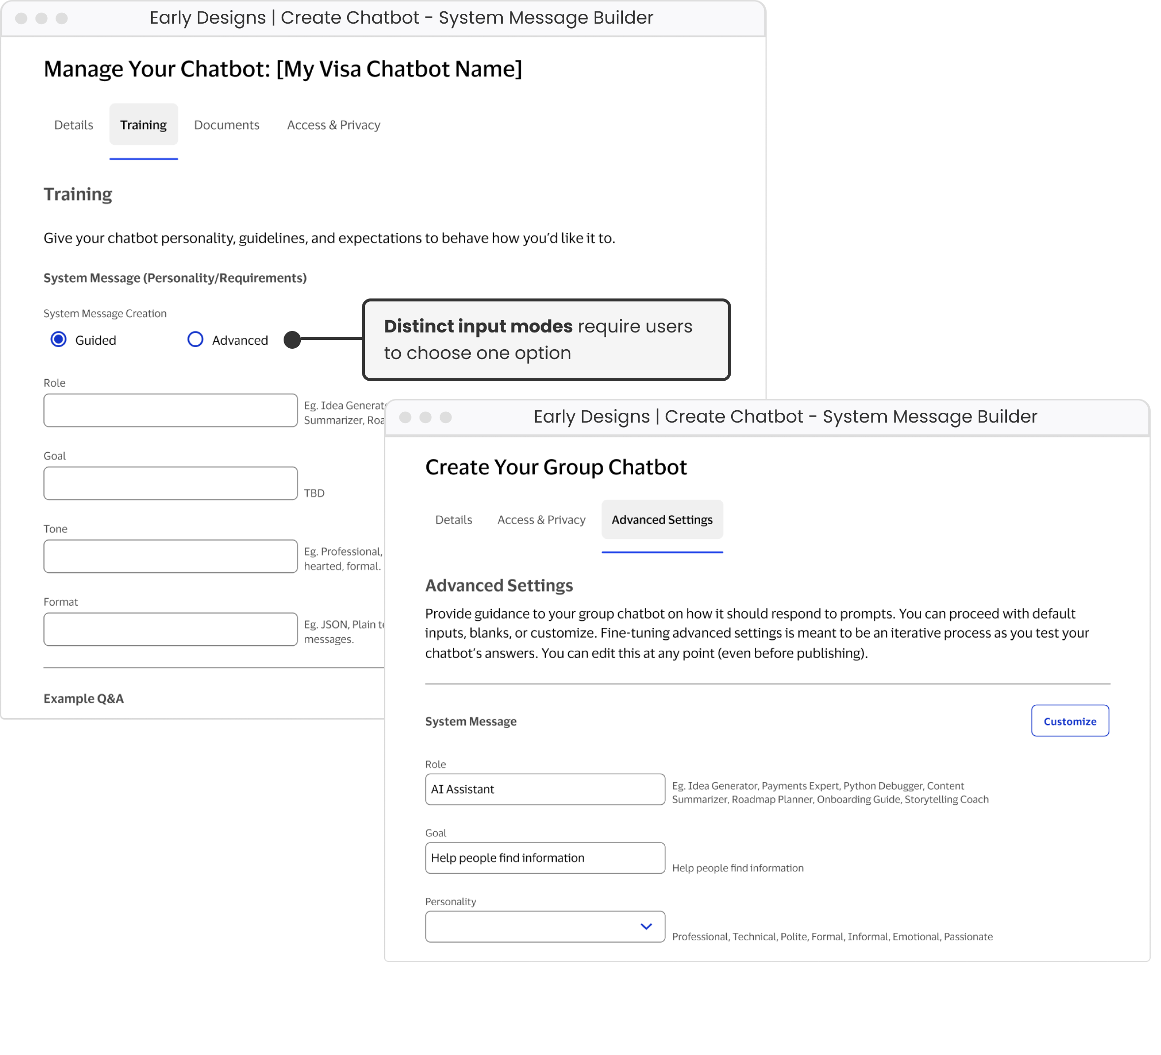Screen dimensions: 1161x1055
Task: Open Access & Privacy in group chatbot window
Action: (541, 519)
